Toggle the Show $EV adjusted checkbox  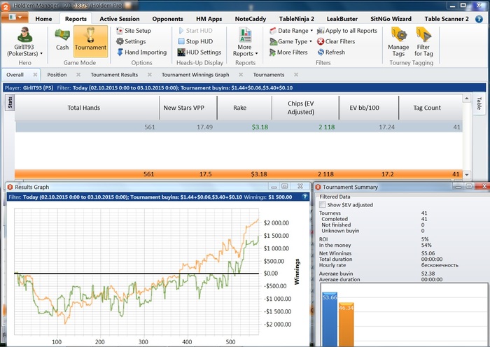click(322, 205)
